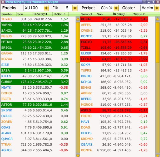Select the TCELL symbol
160x157 pixels.
pos(86,48)
